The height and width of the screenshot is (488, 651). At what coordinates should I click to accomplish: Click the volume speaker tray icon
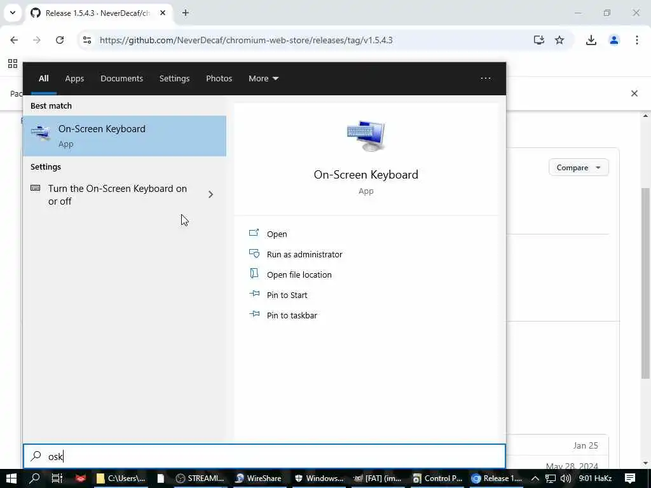tap(565, 478)
